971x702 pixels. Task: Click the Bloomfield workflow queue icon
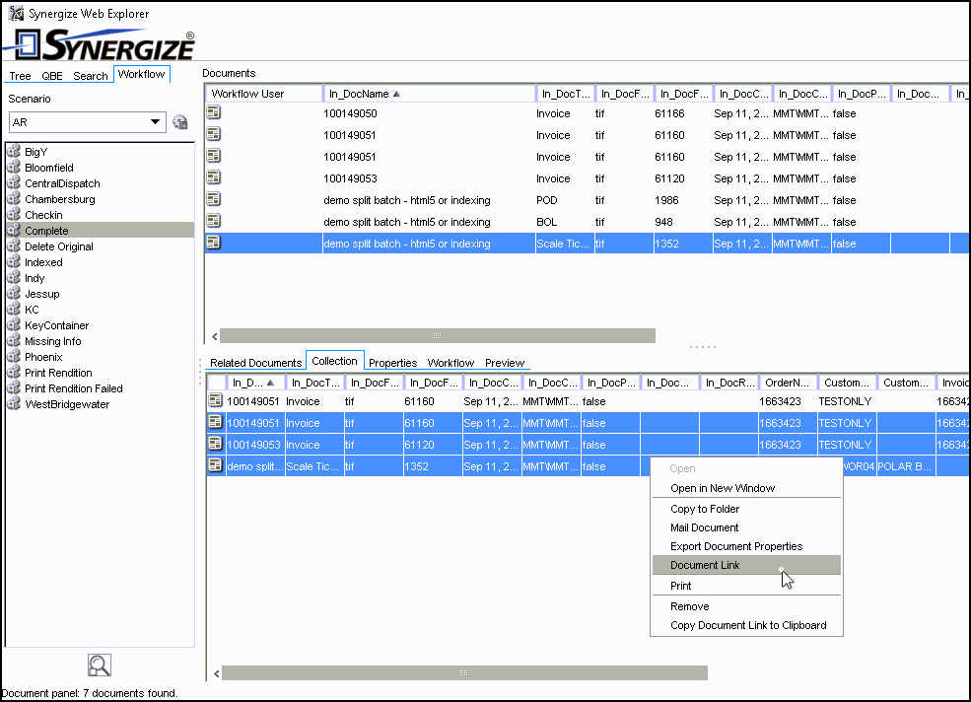point(14,167)
